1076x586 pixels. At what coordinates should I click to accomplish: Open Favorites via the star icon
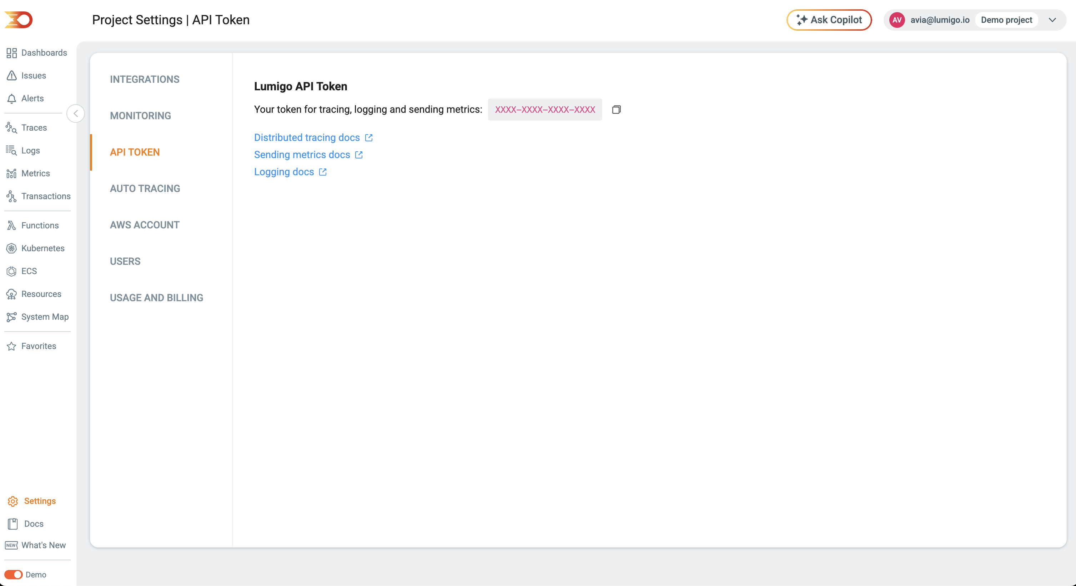11,346
